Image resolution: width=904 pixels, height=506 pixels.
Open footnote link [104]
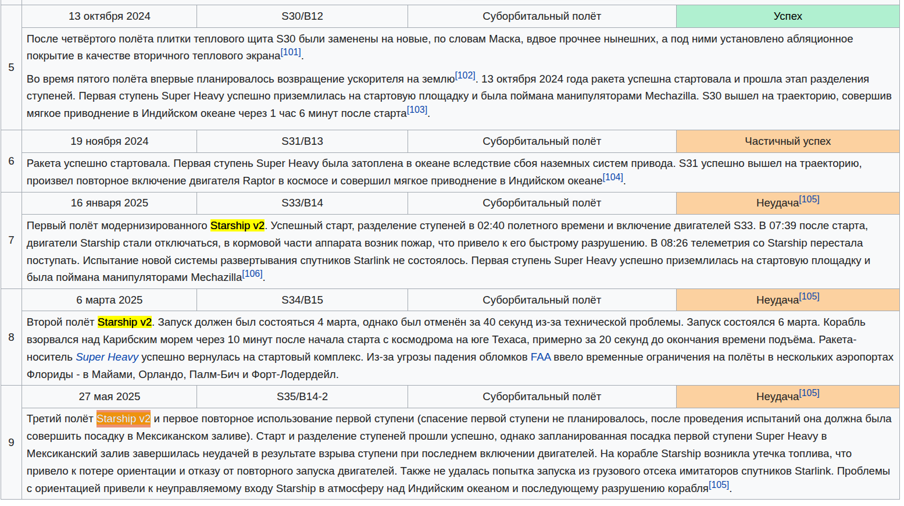[x=613, y=177]
